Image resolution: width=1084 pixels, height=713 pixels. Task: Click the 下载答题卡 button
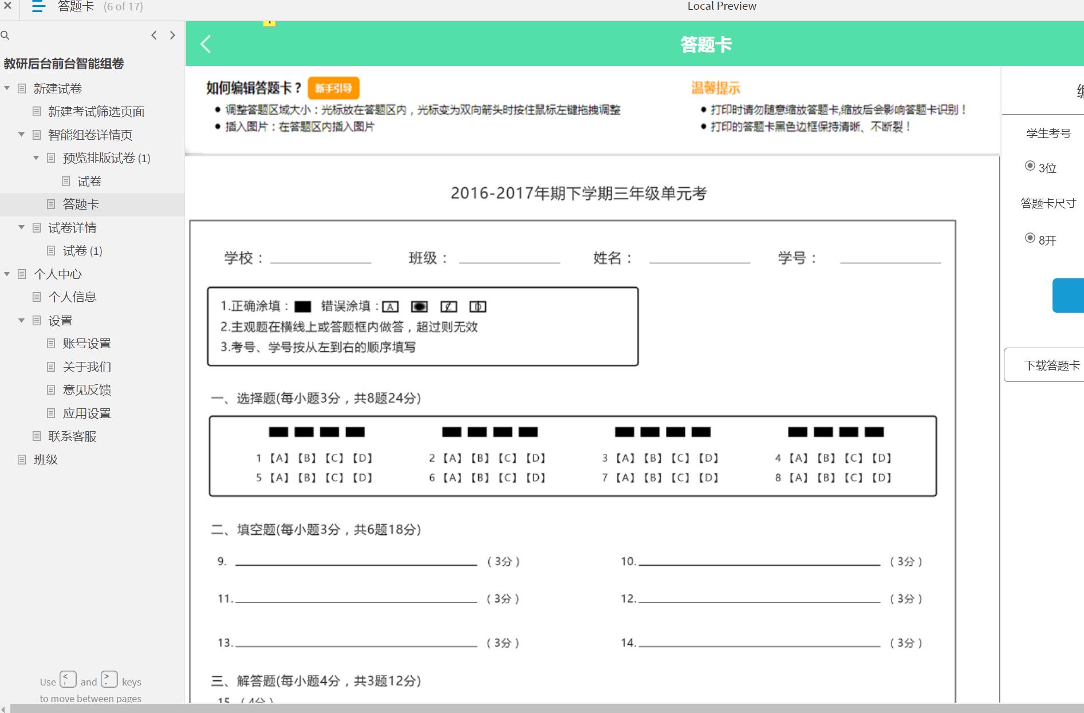[1044, 365]
